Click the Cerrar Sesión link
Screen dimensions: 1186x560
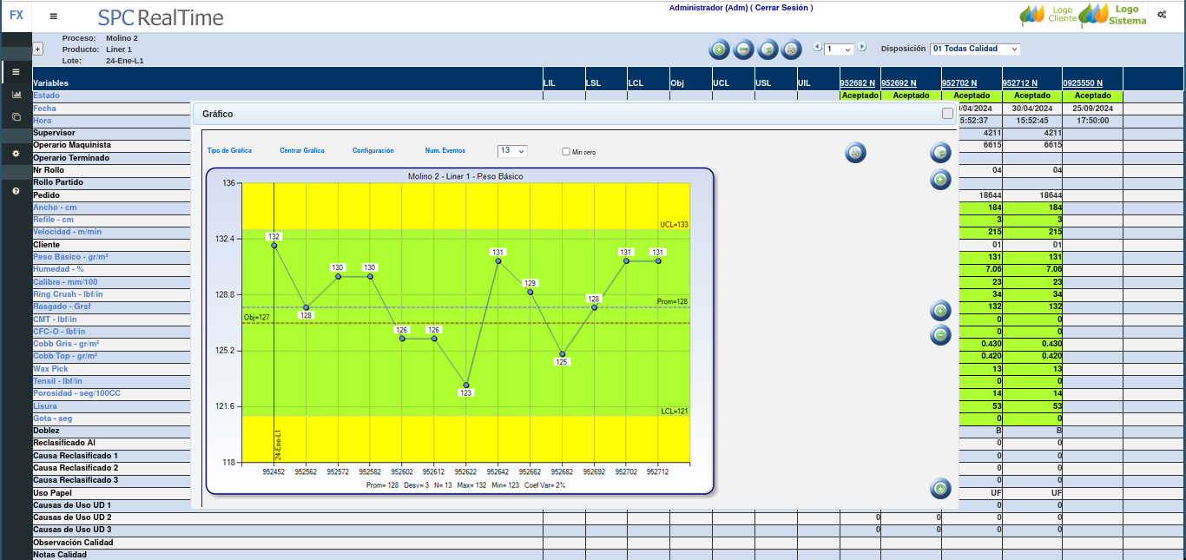point(781,8)
